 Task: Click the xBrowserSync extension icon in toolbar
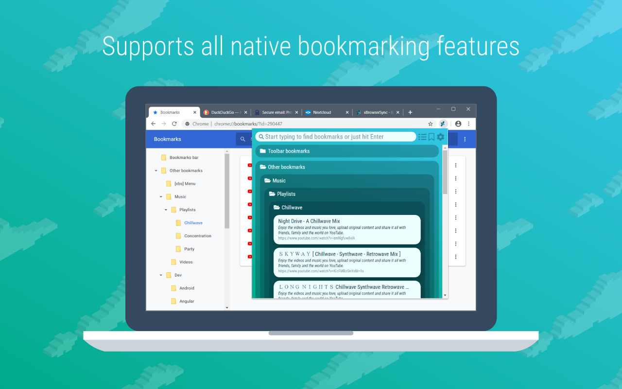coord(443,124)
